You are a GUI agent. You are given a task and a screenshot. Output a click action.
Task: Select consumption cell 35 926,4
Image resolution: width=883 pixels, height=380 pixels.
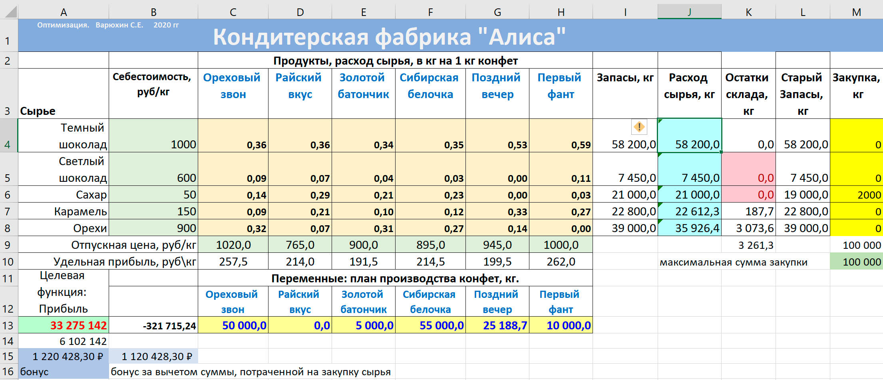(690, 228)
